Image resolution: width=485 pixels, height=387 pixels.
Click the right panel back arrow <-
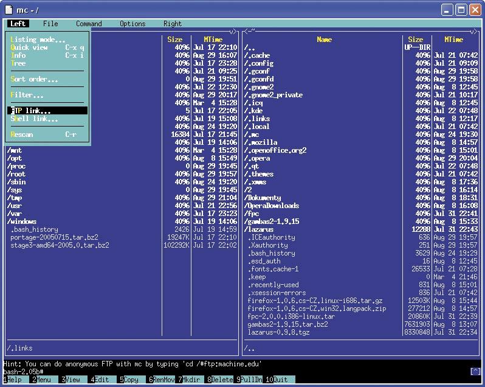pos(248,31)
